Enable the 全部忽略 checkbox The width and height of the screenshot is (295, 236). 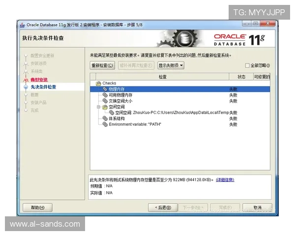tap(247, 65)
